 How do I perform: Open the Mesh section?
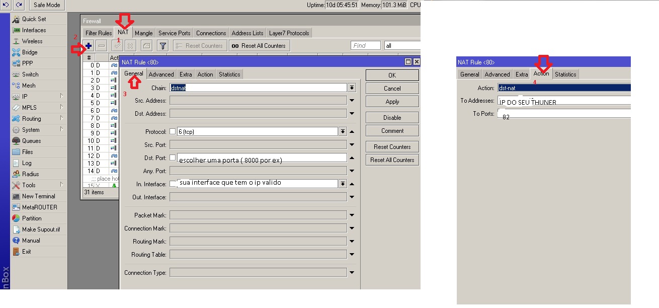(29, 85)
